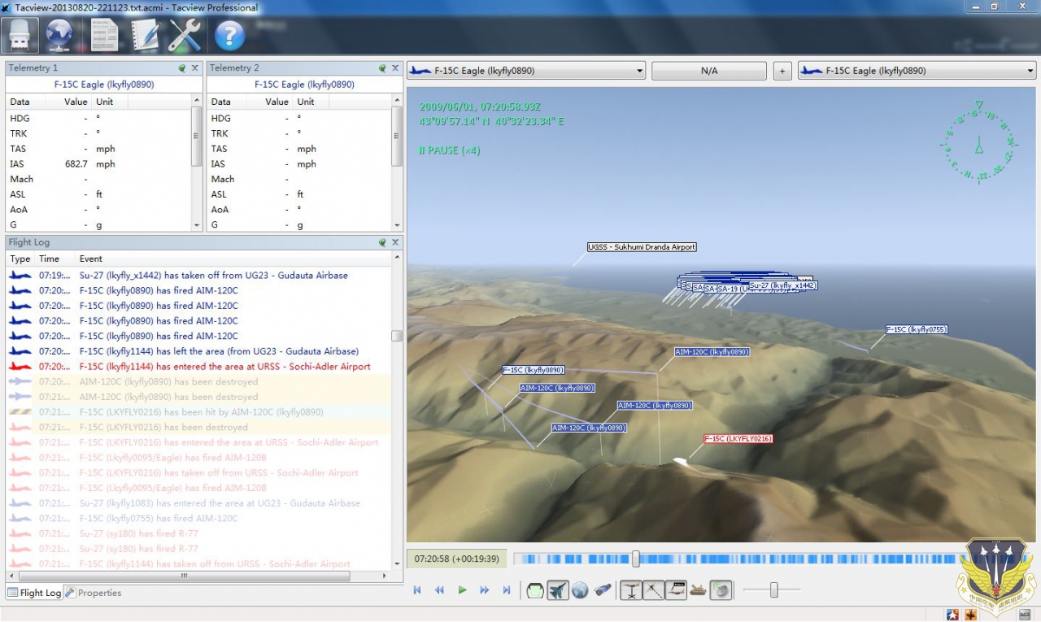Viewport: 1041px width, 622px height.
Task: Click the red F-15C (LKYFLY0216) label in 3D view
Action: click(x=738, y=439)
